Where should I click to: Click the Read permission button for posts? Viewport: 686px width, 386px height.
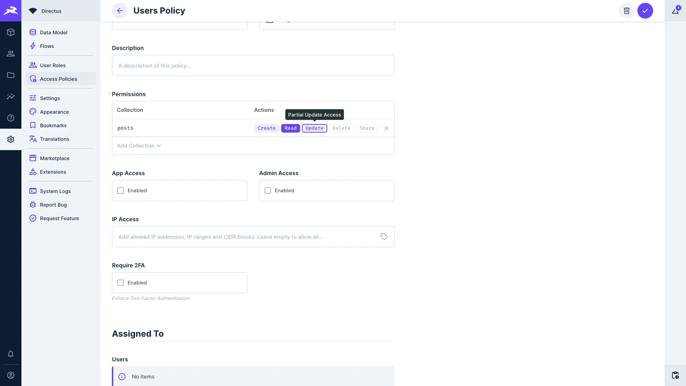coord(291,128)
